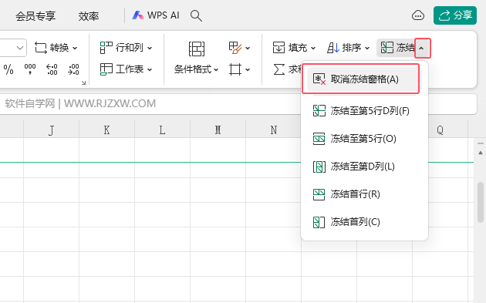Click the vertical scrollbar up arrow
The height and width of the screenshot is (303, 486).
click(x=481, y=153)
